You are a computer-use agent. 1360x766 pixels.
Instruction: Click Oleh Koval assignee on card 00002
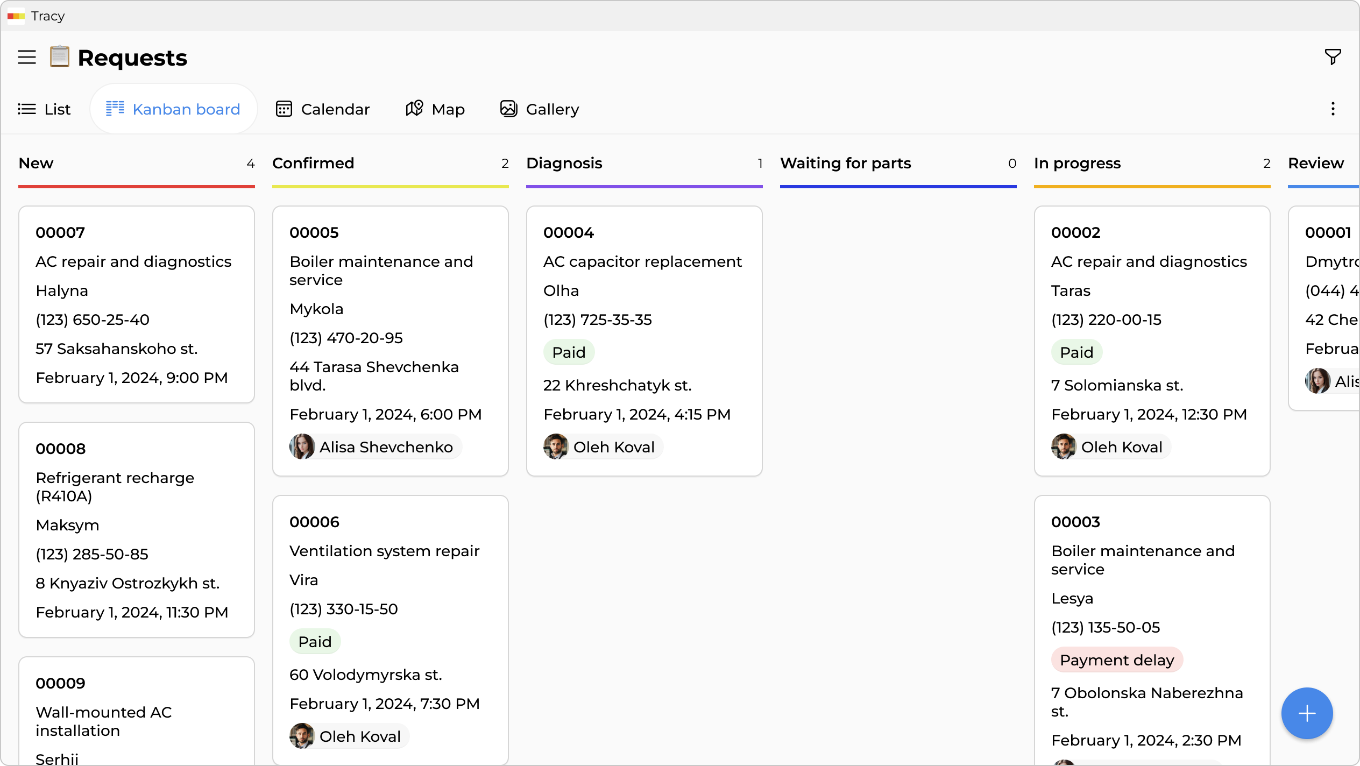point(1121,446)
